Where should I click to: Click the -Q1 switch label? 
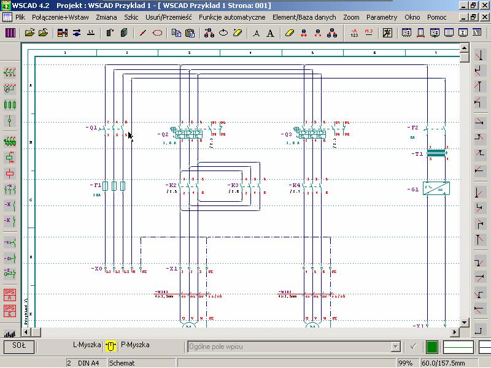[x=91, y=128]
